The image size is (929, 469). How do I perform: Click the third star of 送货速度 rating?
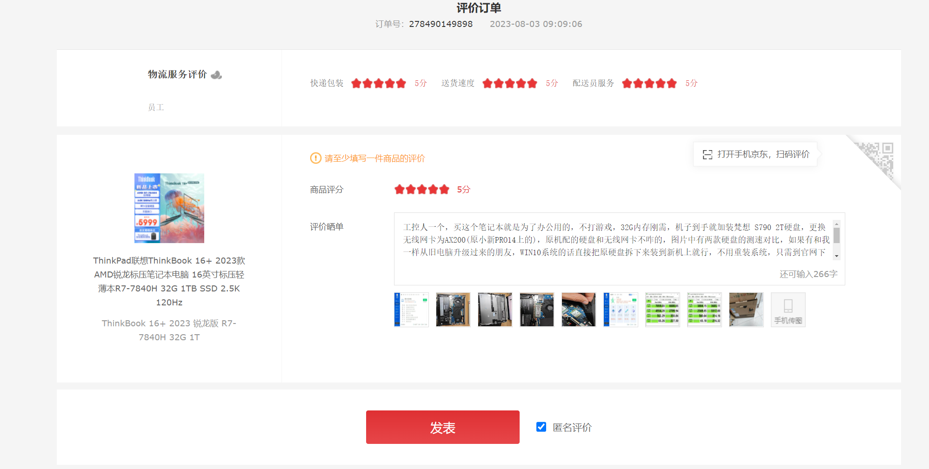pos(510,83)
